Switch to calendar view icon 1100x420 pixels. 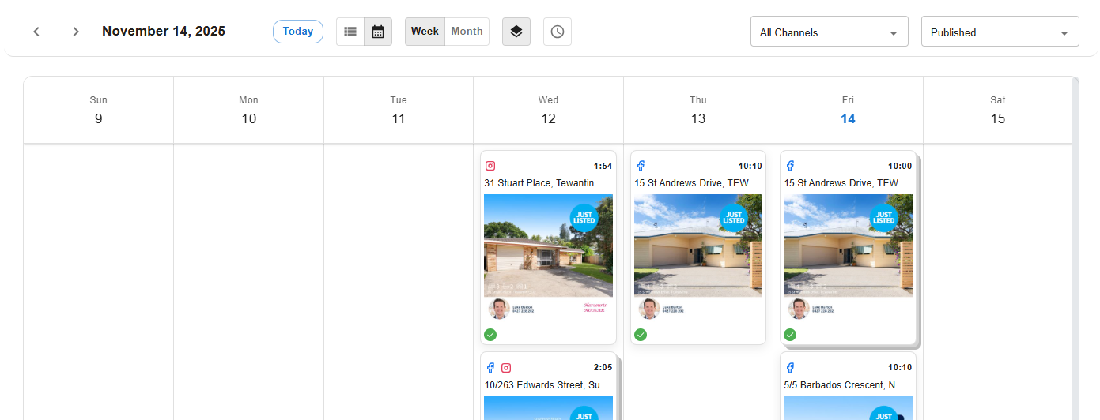(x=378, y=32)
